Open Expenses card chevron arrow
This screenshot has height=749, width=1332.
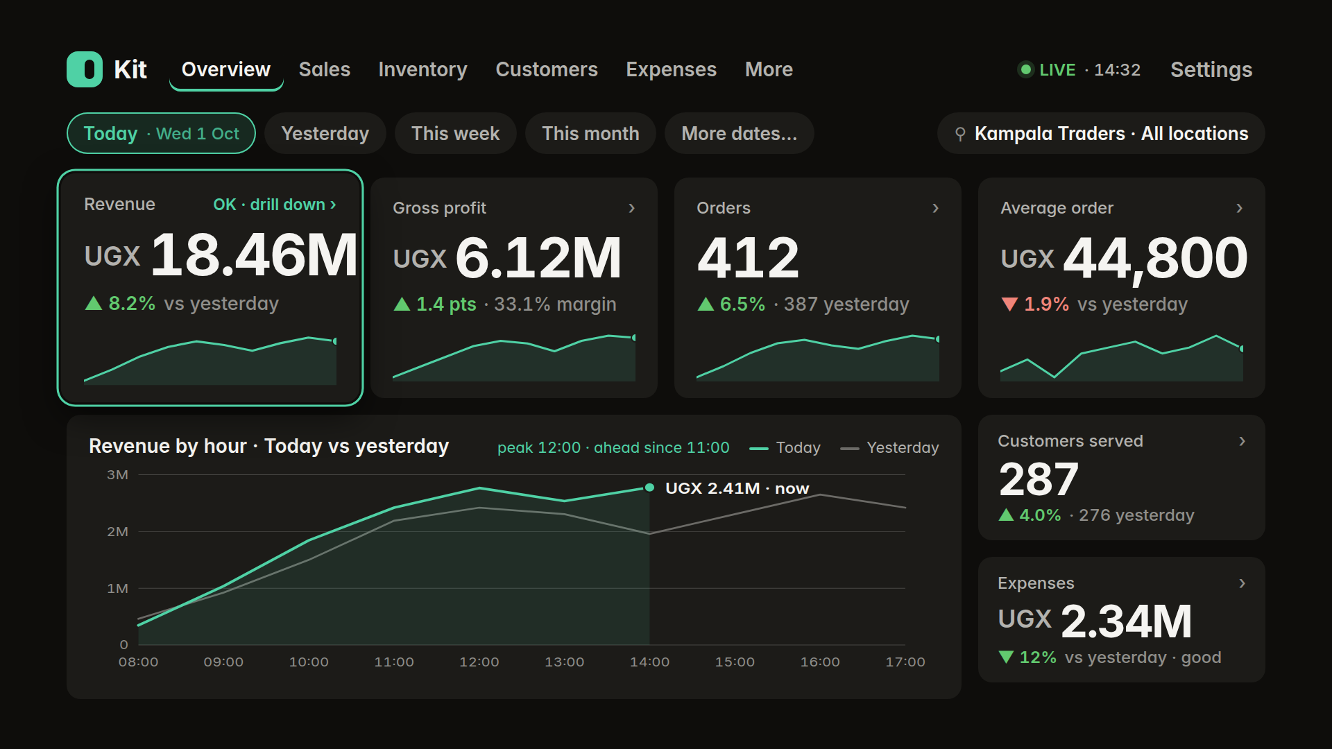(1242, 583)
